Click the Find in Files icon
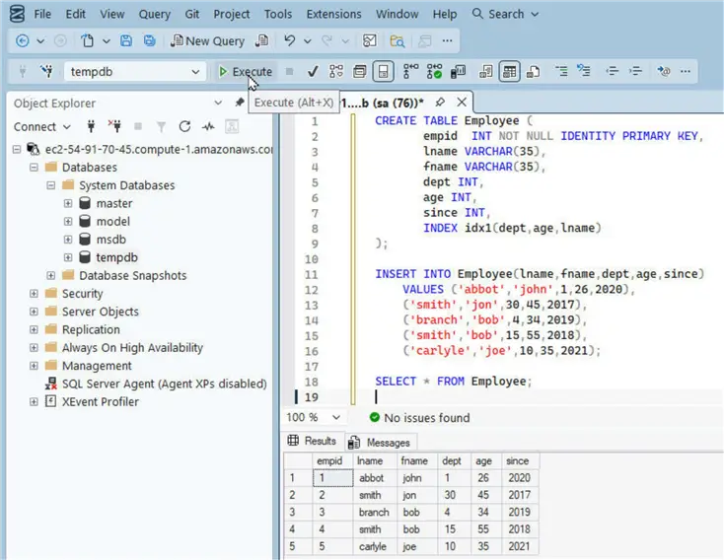The width and height of the screenshot is (724, 560). pos(398,41)
